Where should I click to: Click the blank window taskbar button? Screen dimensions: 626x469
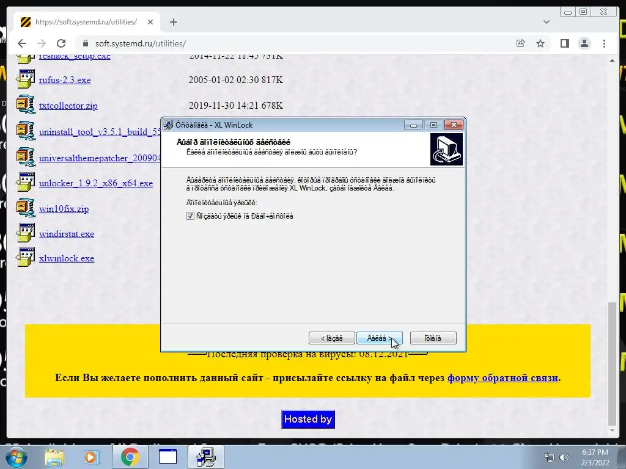click(168, 457)
